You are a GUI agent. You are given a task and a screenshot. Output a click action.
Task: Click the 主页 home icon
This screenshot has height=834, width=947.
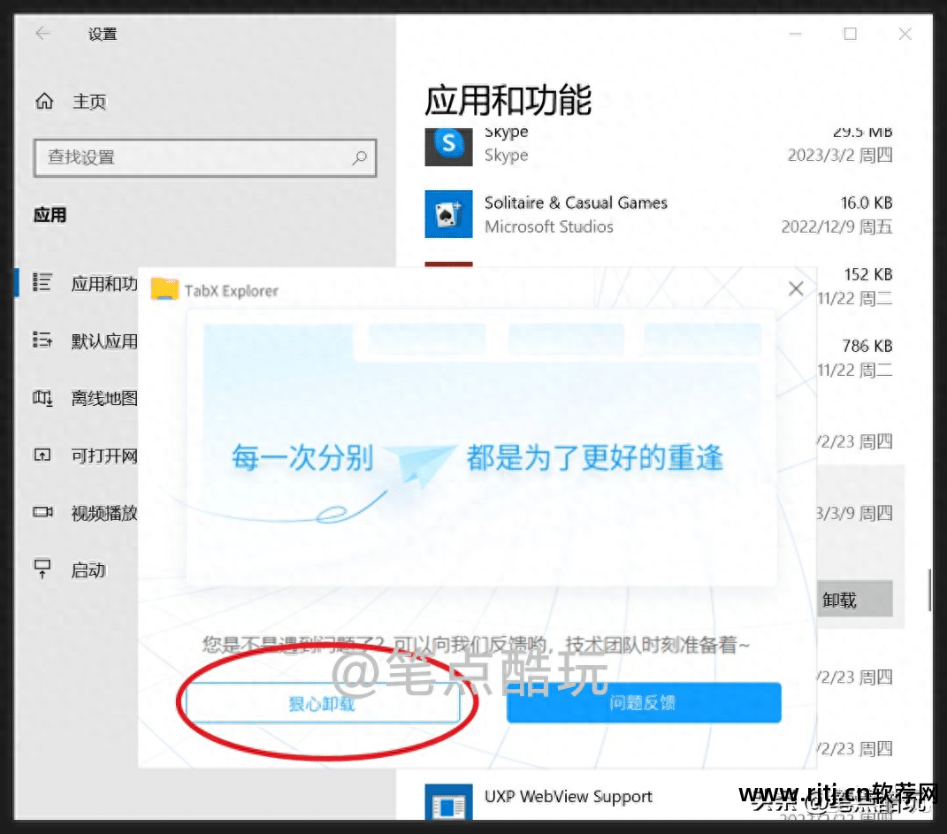tap(44, 101)
